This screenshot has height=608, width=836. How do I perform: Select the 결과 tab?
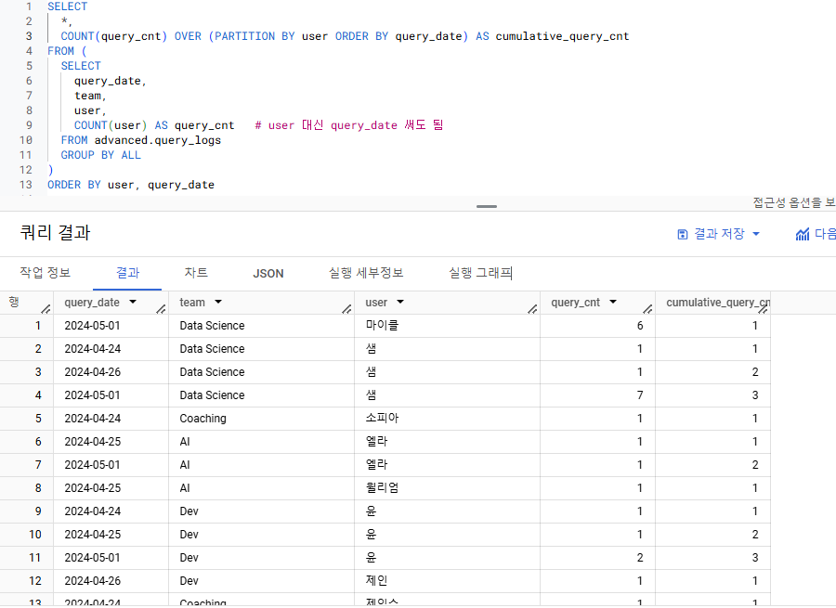click(x=127, y=273)
